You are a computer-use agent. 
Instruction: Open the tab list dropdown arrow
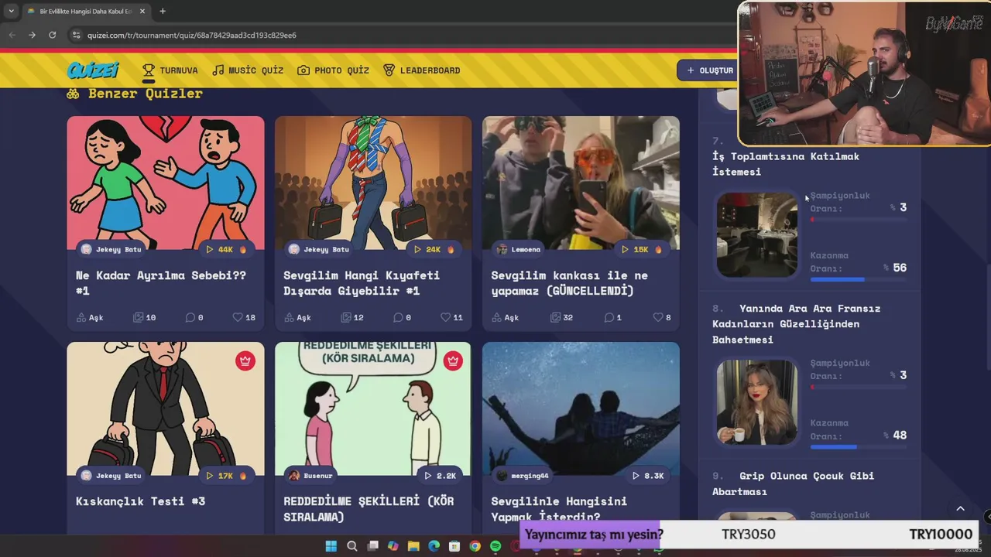[11, 11]
